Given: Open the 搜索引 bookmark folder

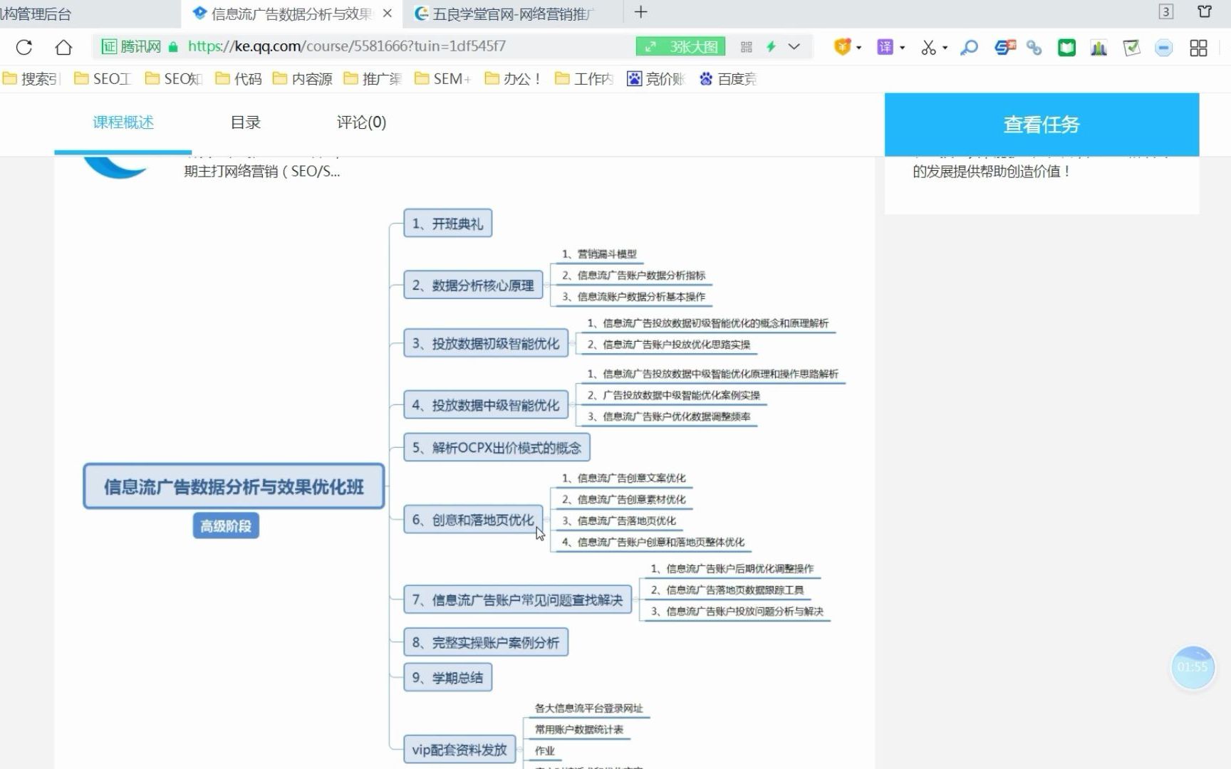Looking at the screenshot, I should pyautogui.click(x=31, y=78).
